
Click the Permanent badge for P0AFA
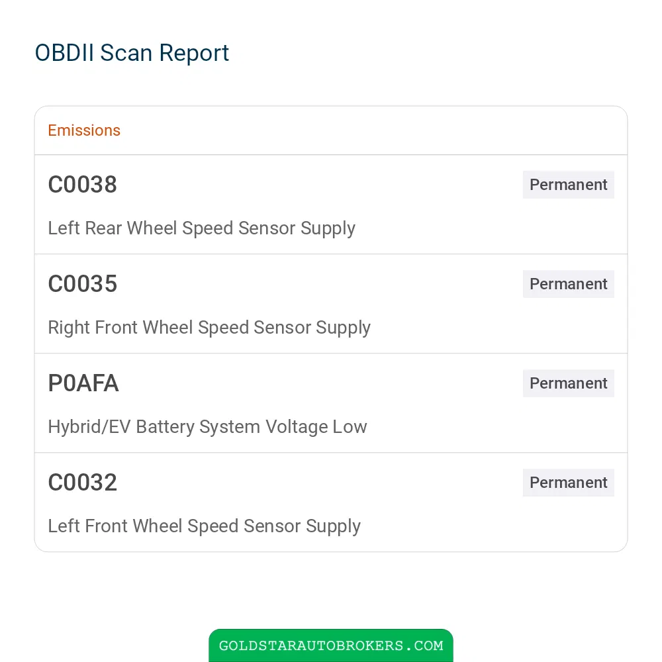tap(568, 383)
